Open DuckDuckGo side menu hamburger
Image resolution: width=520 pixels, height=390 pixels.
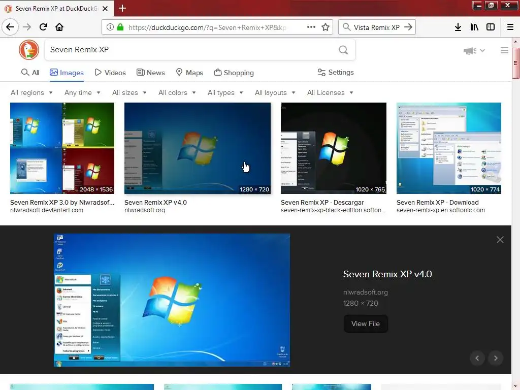tap(504, 50)
